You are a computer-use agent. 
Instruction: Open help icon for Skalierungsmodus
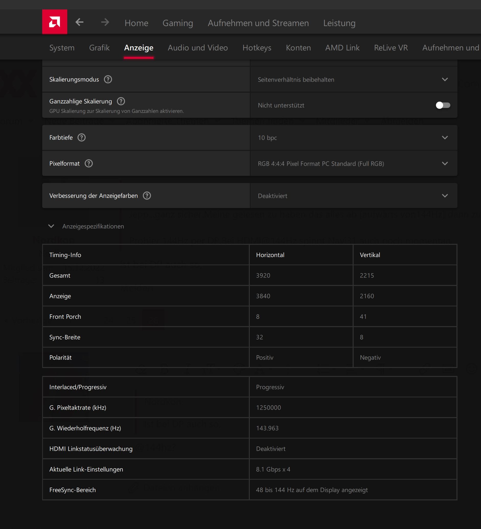coord(108,79)
